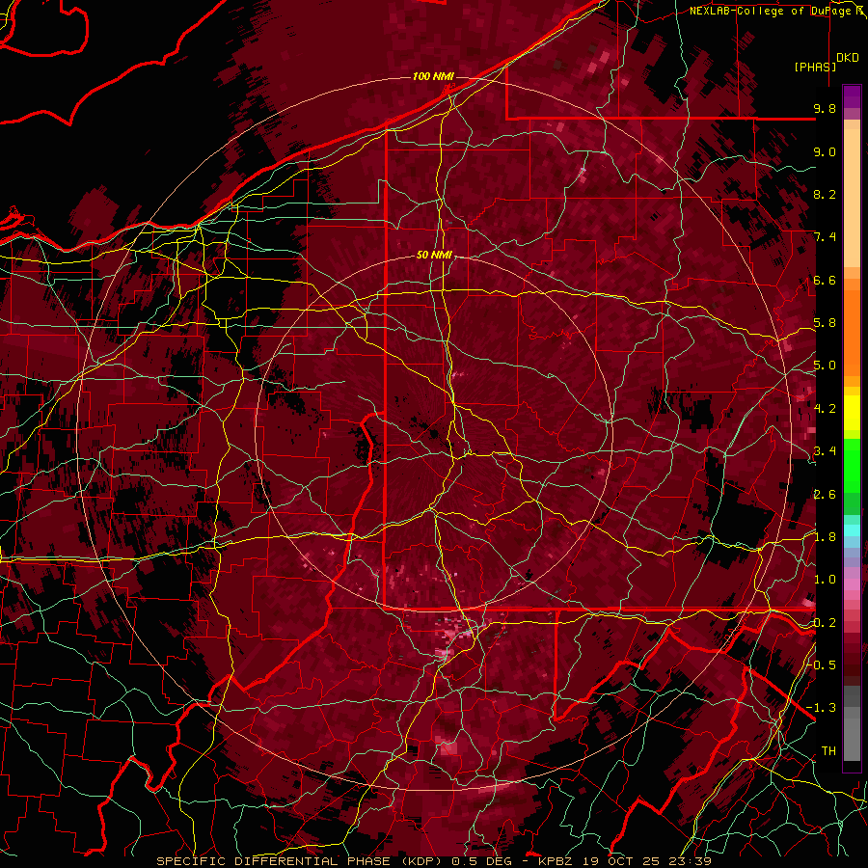Viewport: 868px width, 868px height.
Task: Click the 100 NMI range ring label
Action: [433, 76]
